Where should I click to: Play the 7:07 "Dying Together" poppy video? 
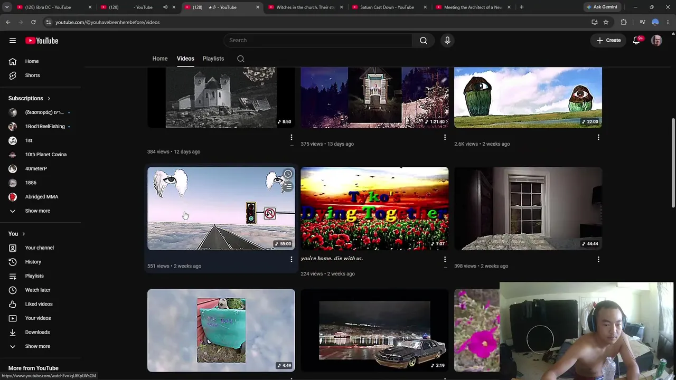point(374,208)
